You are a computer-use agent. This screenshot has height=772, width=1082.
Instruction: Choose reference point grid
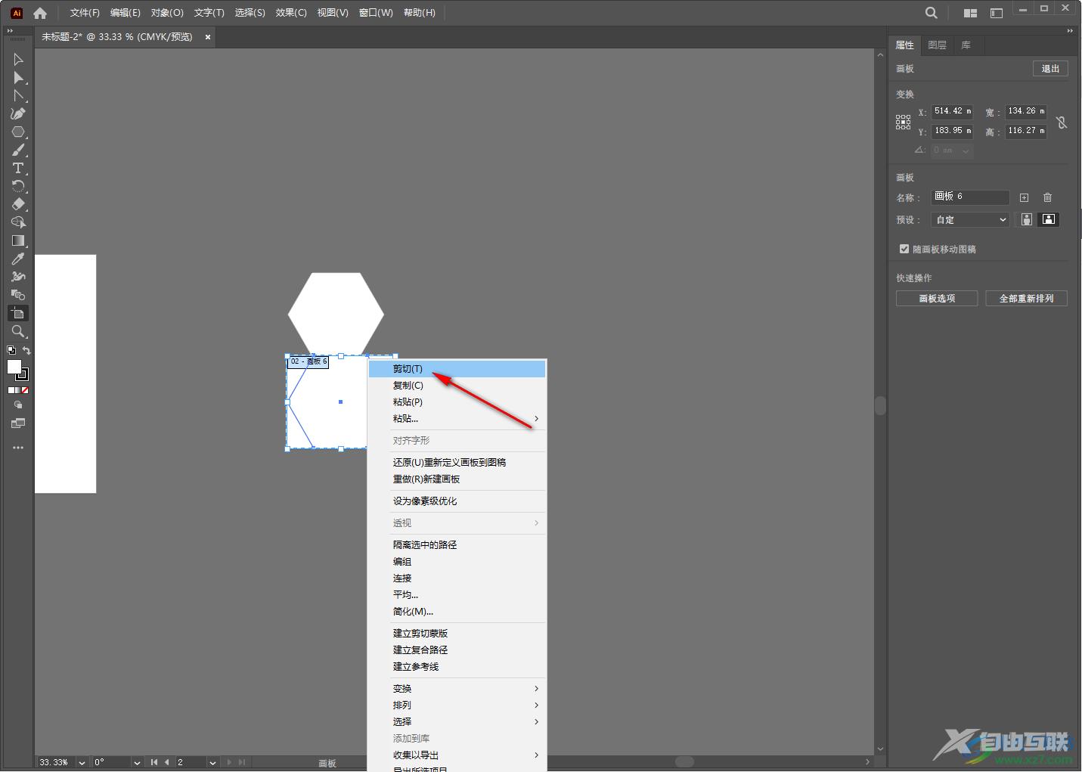pos(904,122)
